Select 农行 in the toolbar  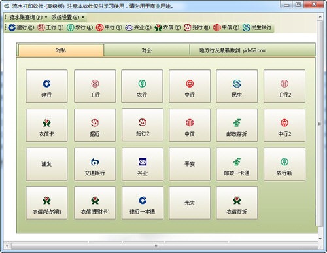(80, 27)
